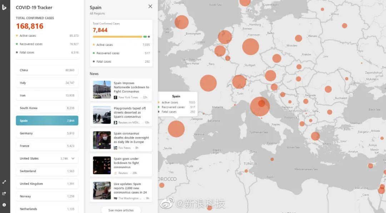Image resolution: width=386 pixels, height=213 pixels.
Task: Click the 'All Regions' label under Spain
Action: 97,14
